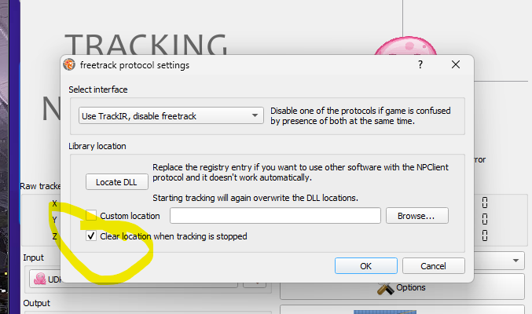The image size is (532, 314).
Task: Dismiss dialog with the Cancel button
Action: click(x=433, y=266)
